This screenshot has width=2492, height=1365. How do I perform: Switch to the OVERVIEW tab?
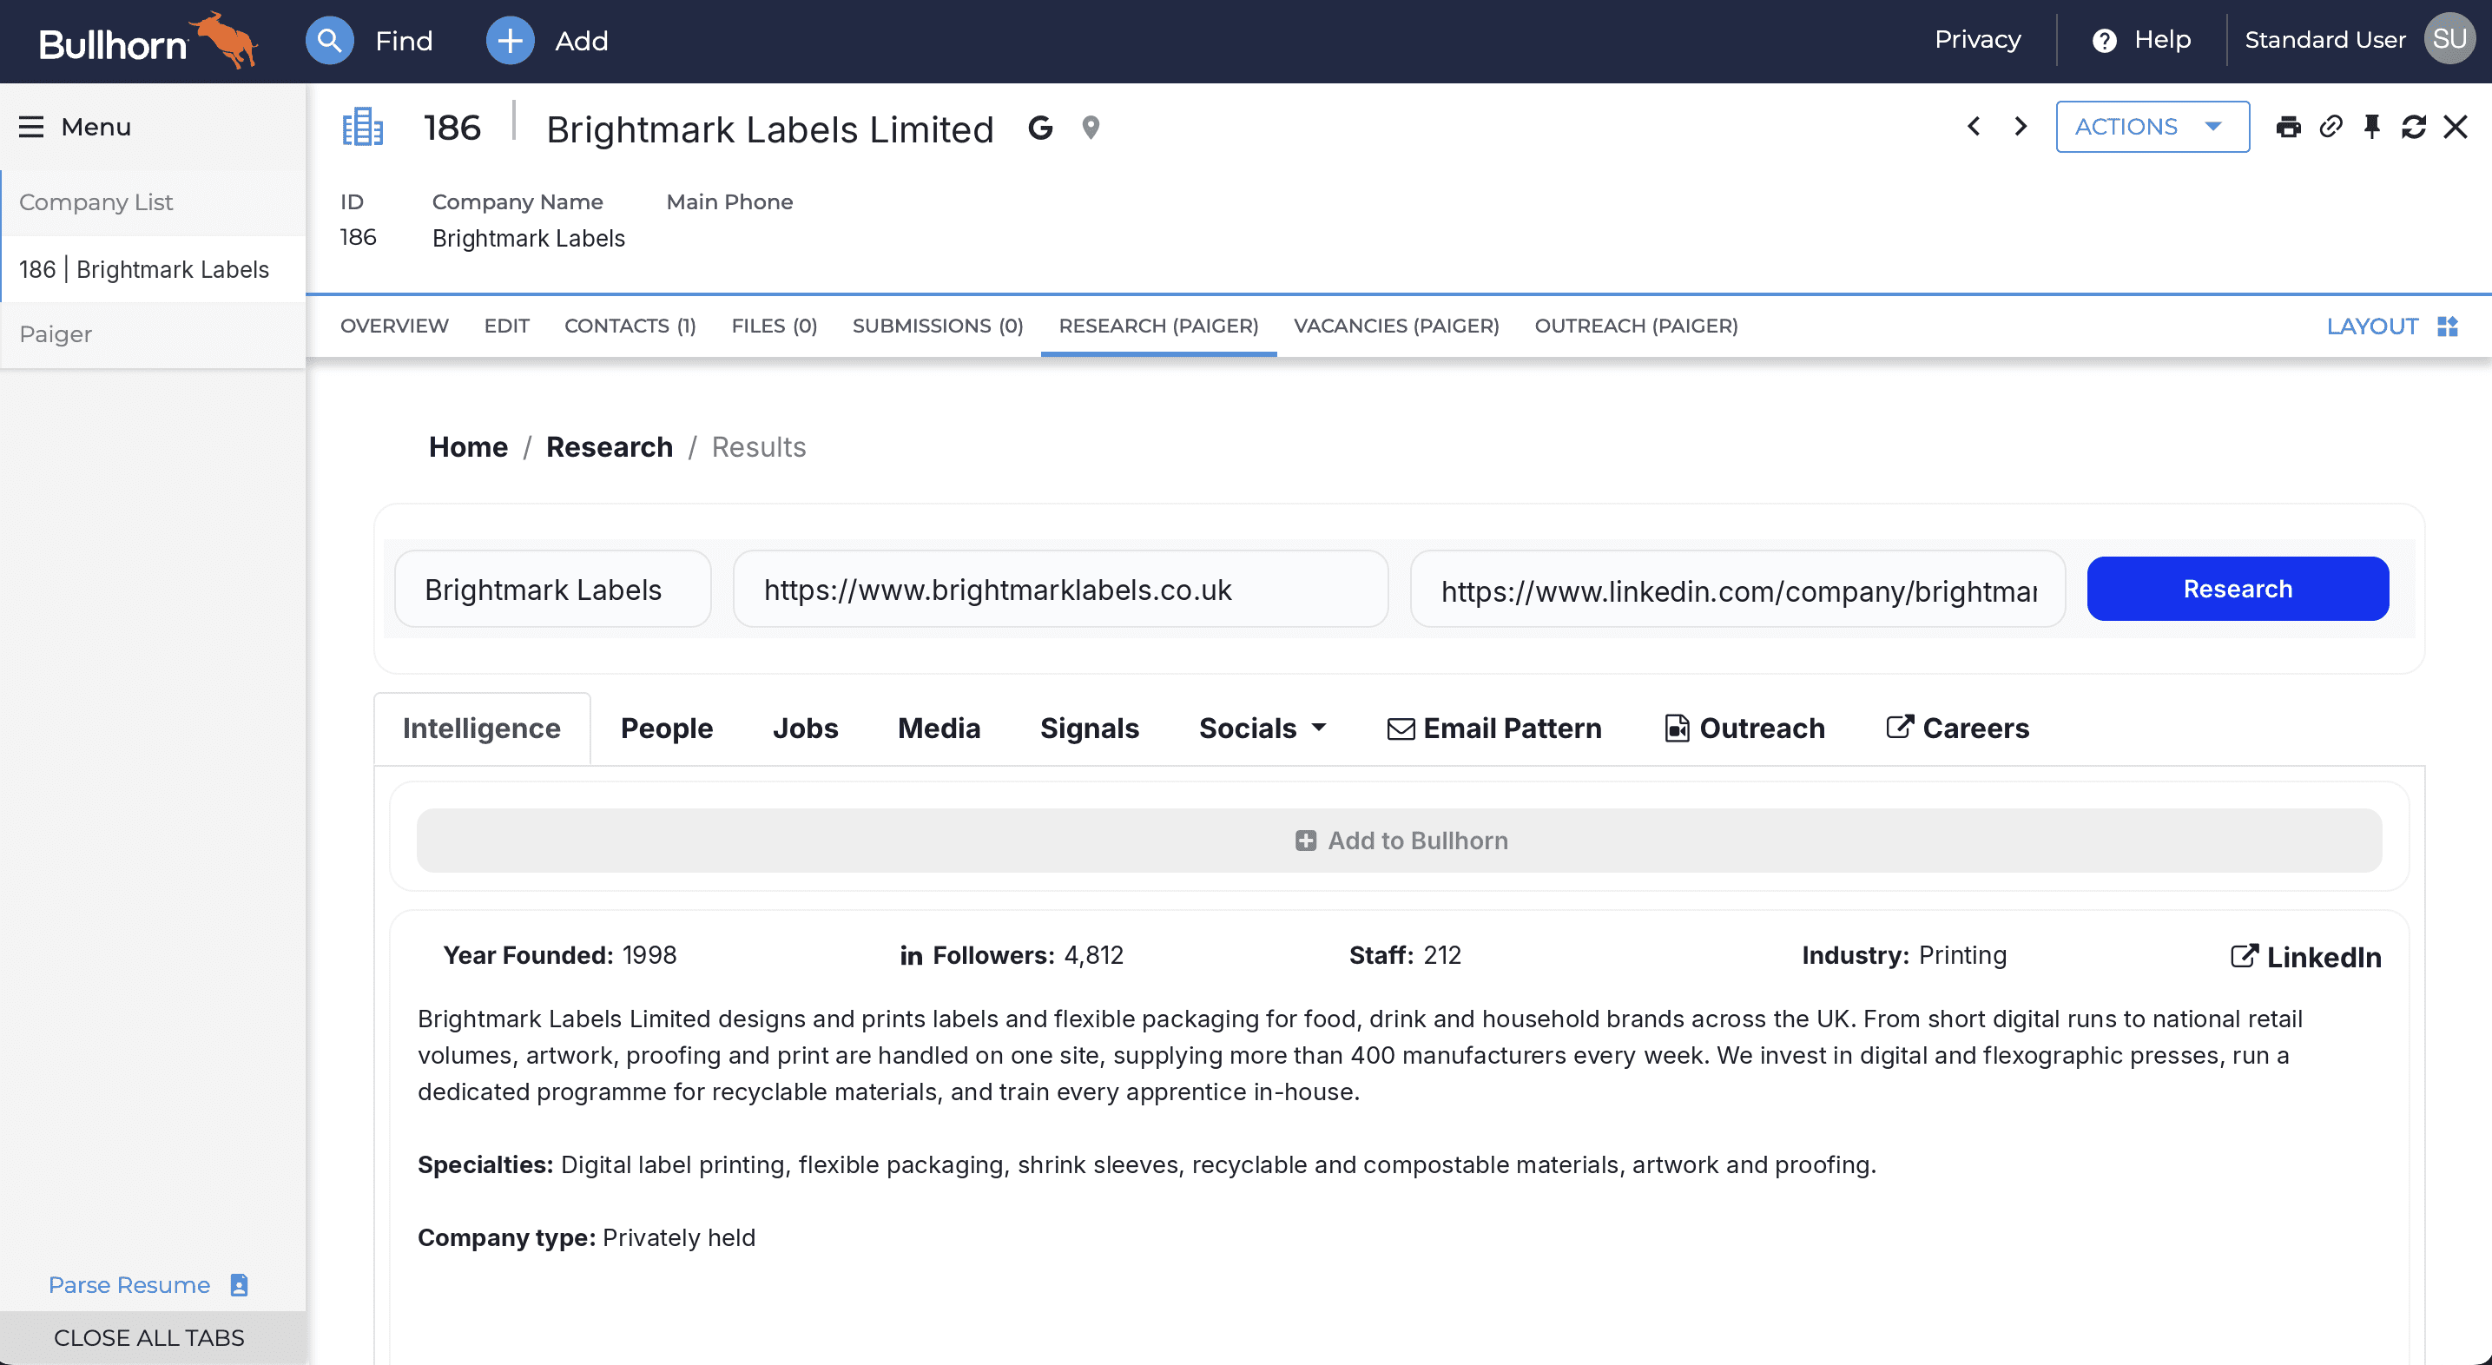[395, 326]
